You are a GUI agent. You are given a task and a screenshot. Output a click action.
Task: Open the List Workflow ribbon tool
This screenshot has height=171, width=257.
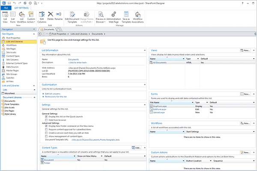coord(22,17)
